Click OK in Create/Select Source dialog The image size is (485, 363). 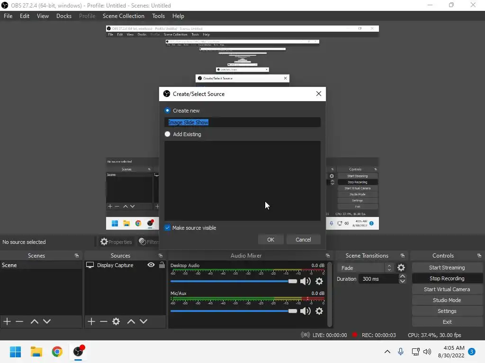(x=270, y=240)
